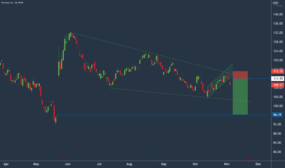This screenshot has height=168, width=285.
Task: Click the pink earnings marker before December
Action: click(250, 159)
